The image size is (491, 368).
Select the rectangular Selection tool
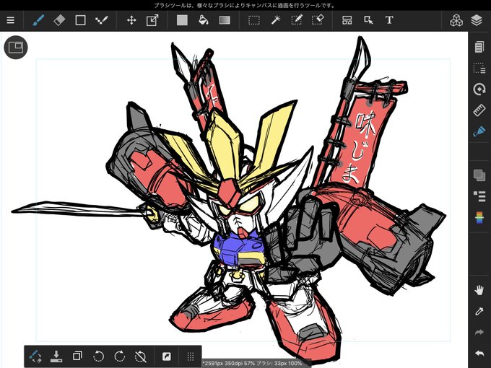pyautogui.click(x=254, y=20)
